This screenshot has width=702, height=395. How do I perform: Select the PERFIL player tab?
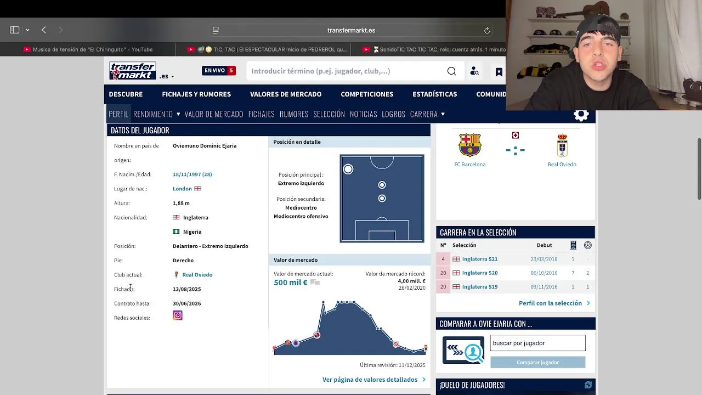118,114
